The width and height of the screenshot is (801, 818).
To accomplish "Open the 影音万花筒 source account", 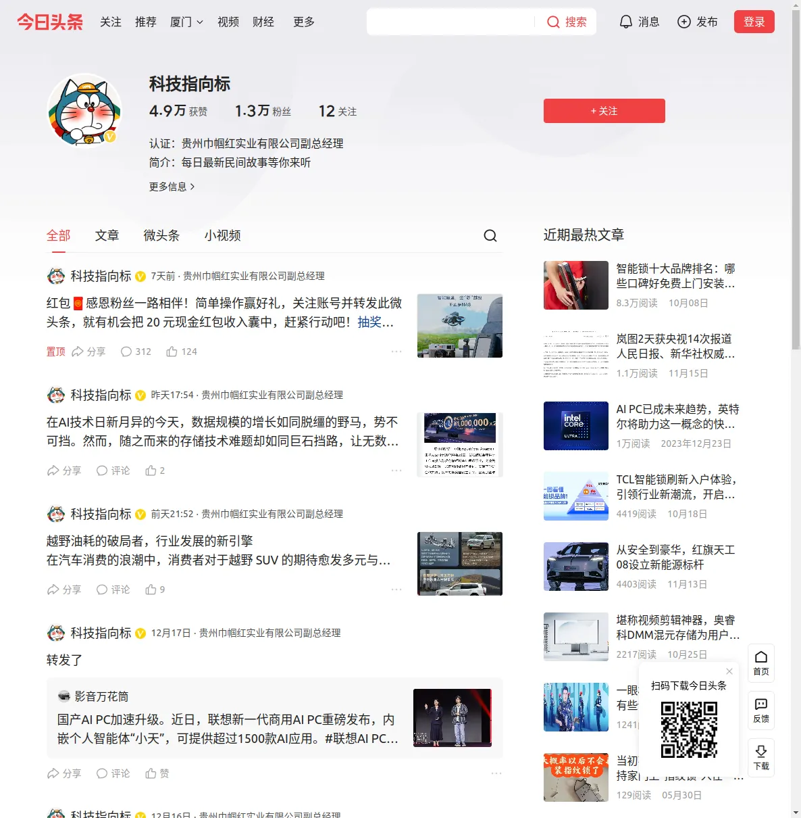I will coord(93,696).
